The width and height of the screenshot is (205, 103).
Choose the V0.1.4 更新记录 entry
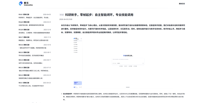24,60
